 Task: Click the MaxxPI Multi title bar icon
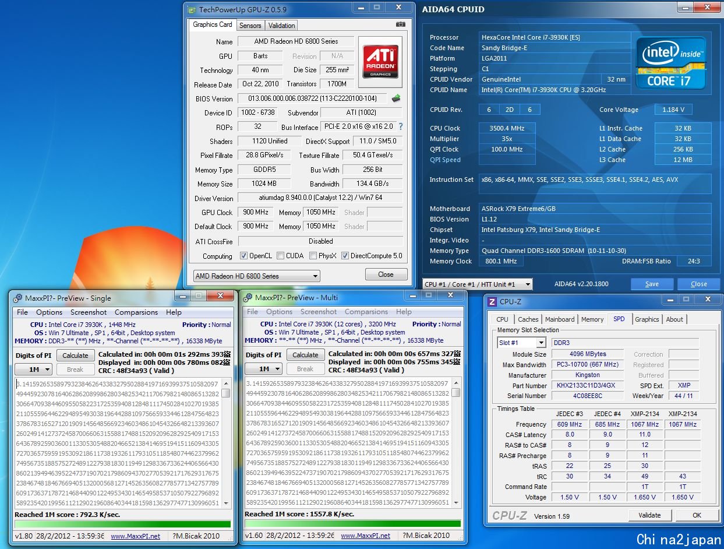(x=248, y=297)
